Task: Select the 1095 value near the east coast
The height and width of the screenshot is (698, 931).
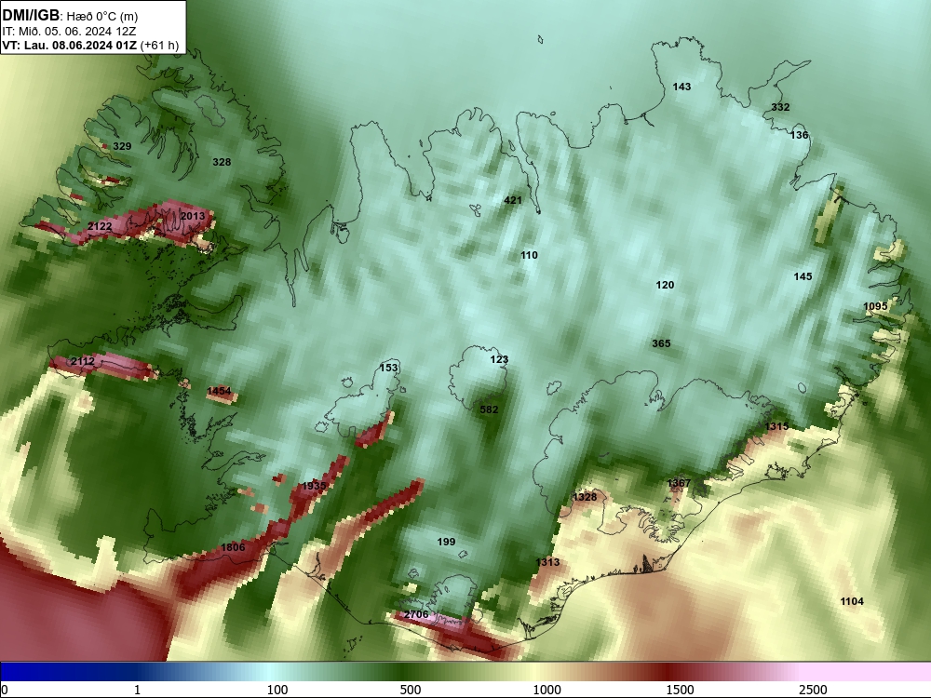Action: (875, 306)
